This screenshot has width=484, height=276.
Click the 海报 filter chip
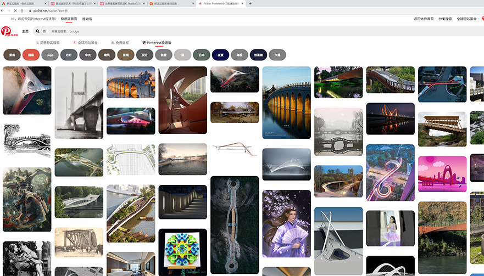click(x=240, y=55)
